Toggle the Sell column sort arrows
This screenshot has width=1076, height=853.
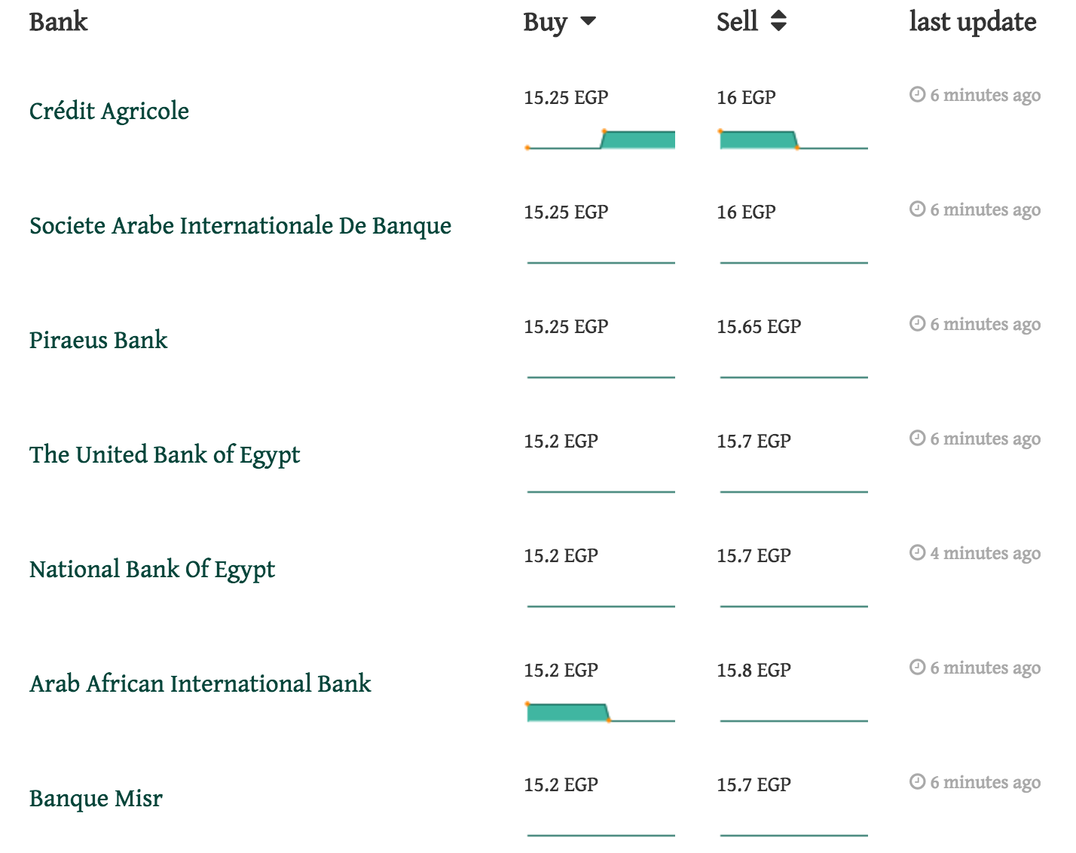[x=778, y=22]
